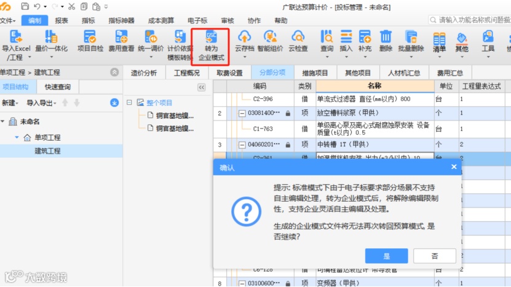Click the 插入 insert tool
This screenshot has width=511, height=287.
346,44
